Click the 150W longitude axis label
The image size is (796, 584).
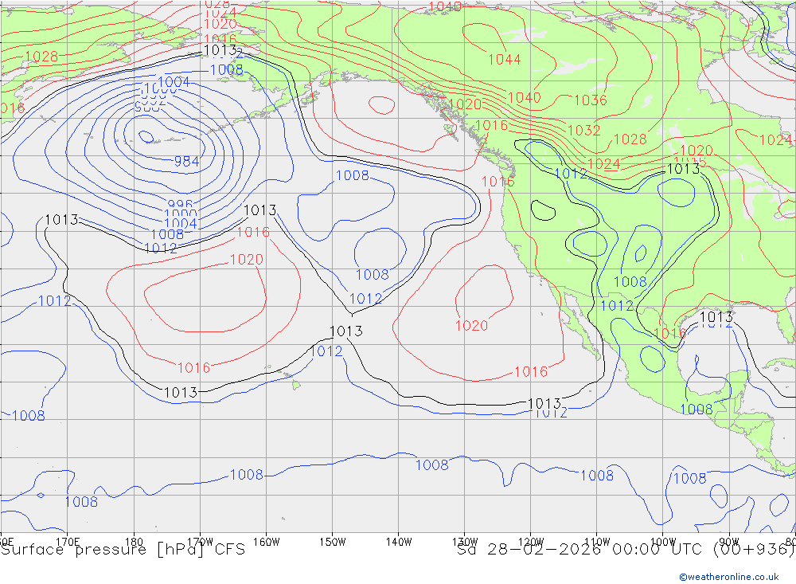[333, 541]
